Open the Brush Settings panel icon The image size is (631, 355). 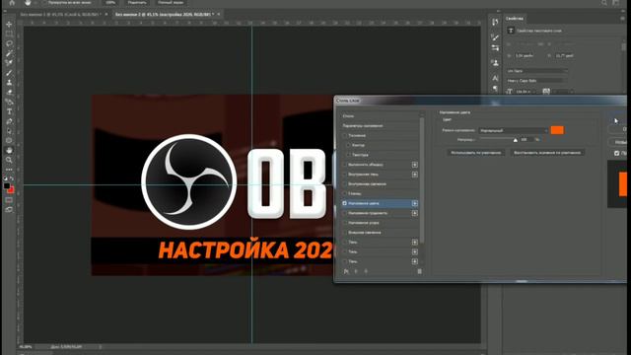[495, 37]
